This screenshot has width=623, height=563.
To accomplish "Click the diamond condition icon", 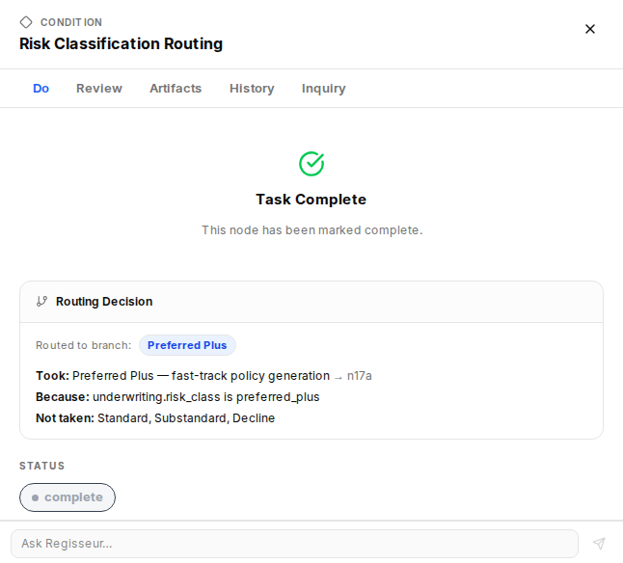I will click(x=26, y=22).
